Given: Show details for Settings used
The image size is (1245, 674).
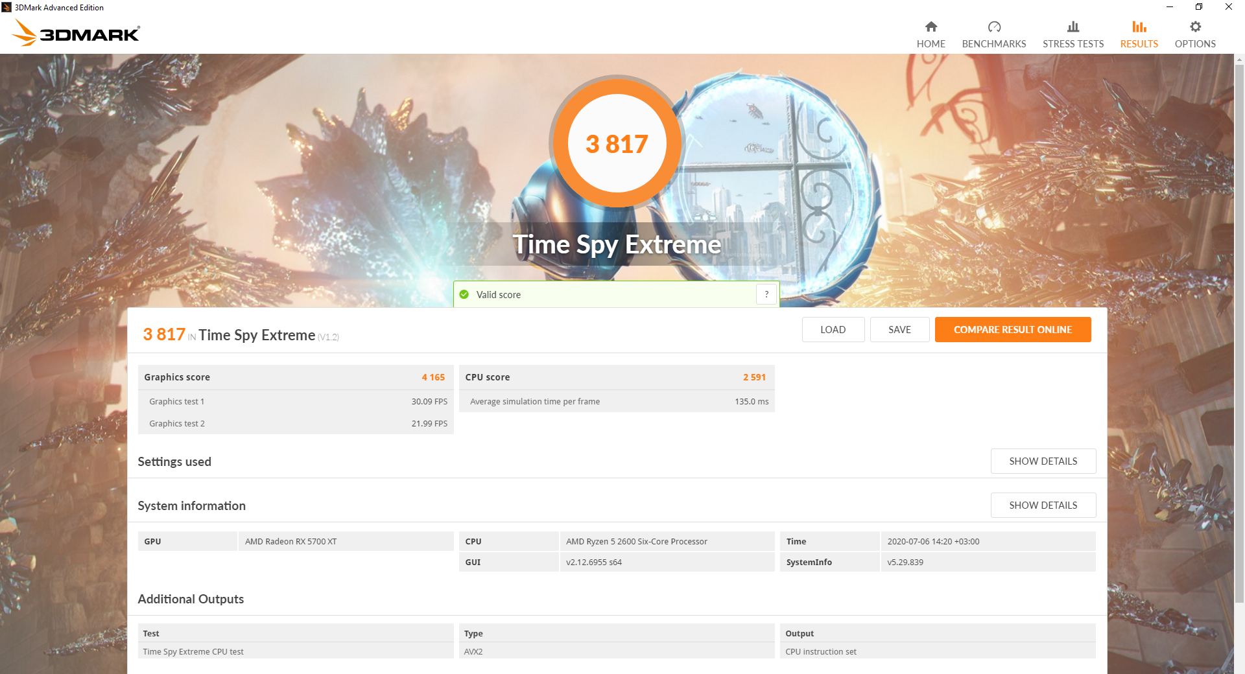Looking at the screenshot, I should 1043,461.
